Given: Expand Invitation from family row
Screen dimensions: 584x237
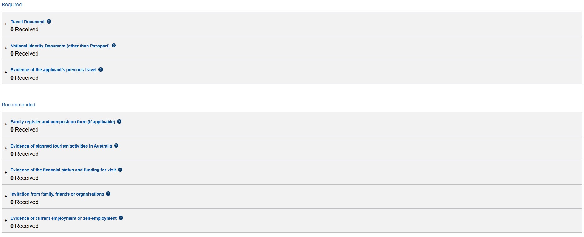Looking at the screenshot, I should point(6,197).
